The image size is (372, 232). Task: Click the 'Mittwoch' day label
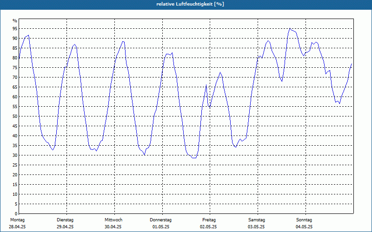[x=113, y=220]
